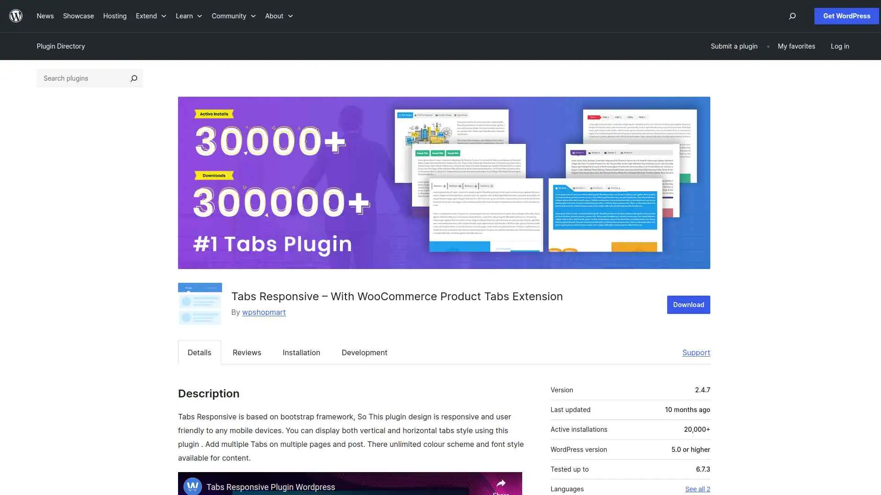Screen dimensions: 881x495
Task: Click the plugin's blue thumbnail icon
Action: coord(200,303)
